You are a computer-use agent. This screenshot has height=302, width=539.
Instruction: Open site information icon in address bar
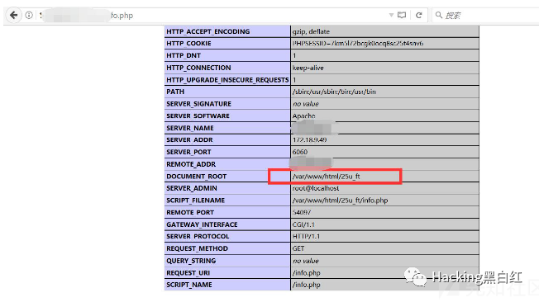pyautogui.click(x=29, y=15)
